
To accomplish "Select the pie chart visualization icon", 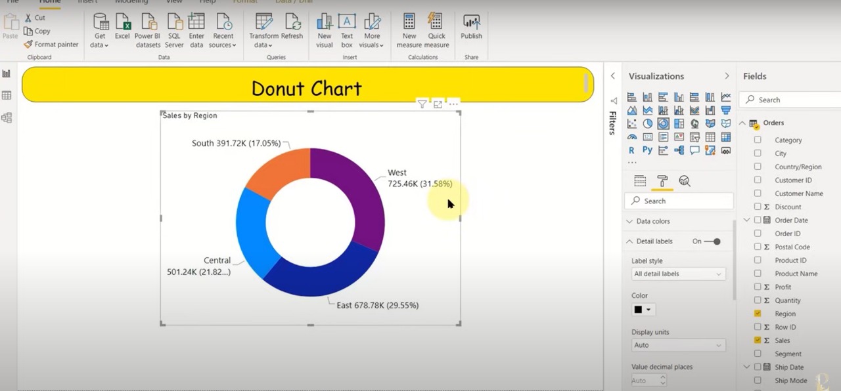I will click(647, 123).
